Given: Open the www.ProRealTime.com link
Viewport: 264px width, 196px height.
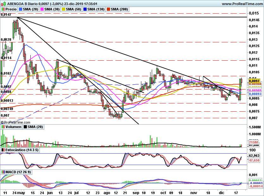Looking at the screenshot, I should [x=242, y=4].
